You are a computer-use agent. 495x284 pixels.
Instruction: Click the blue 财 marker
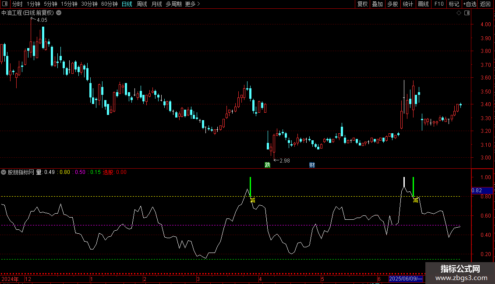pos(312,165)
